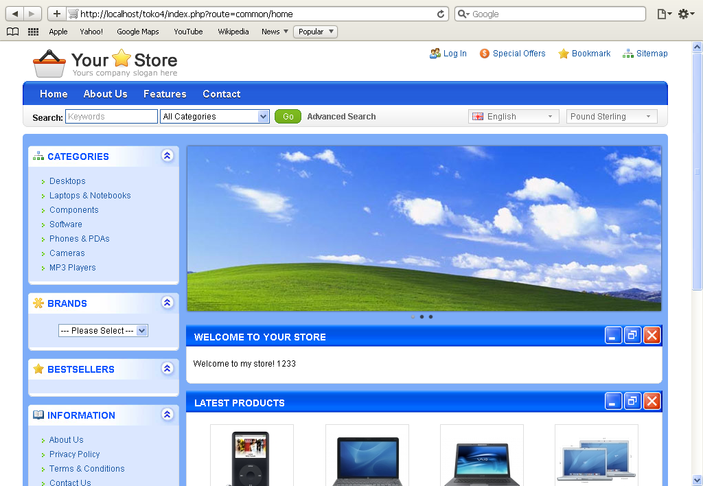Open the Apple bookmark
This screenshot has width=703, height=486.
pyautogui.click(x=58, y=32)
